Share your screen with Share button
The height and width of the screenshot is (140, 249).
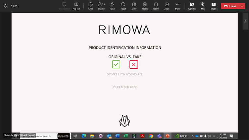click(213, 6)
